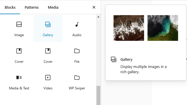Click the Gallery title in preview
This screenshot has width=187, height=105.
[x=126, y=60]
